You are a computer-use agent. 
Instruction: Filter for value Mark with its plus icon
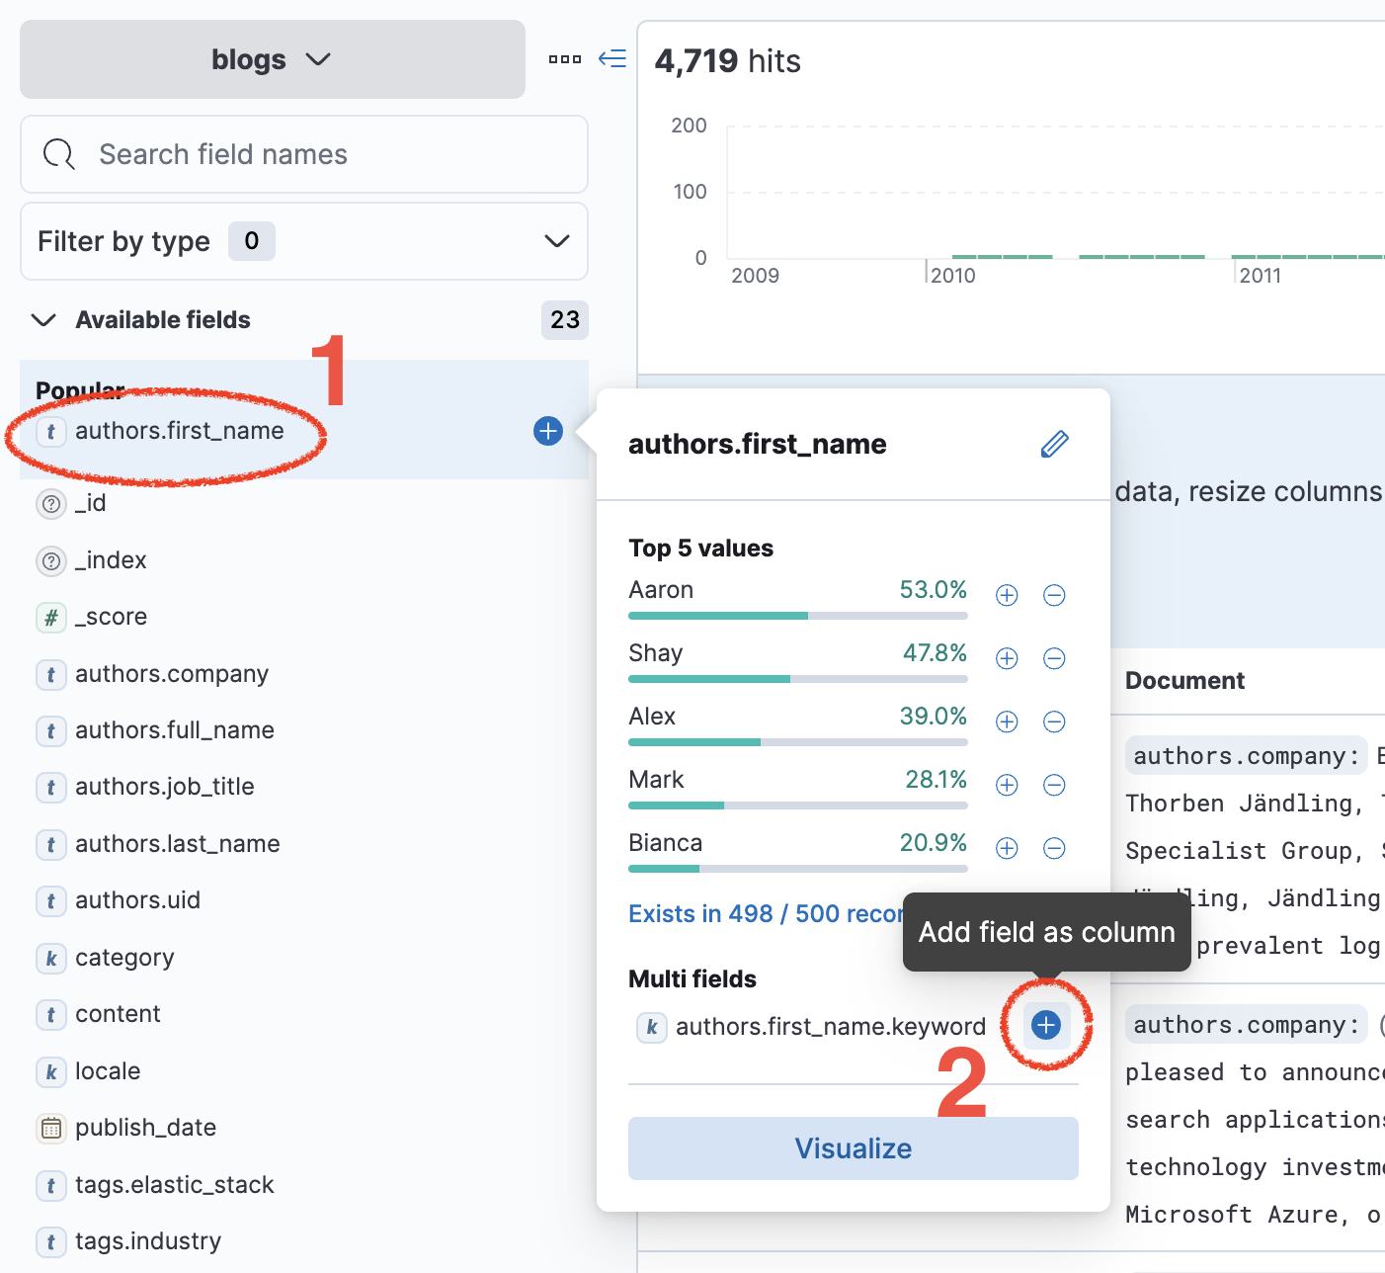point(1007,785)
